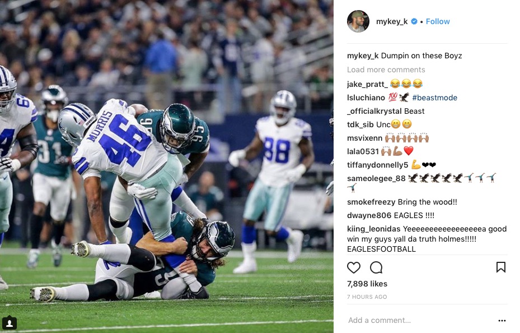Image resolution: width=520 pixels, height=333 pixels.
Task: Click the 7 hours ago timestamp
Action: [367, 297]
